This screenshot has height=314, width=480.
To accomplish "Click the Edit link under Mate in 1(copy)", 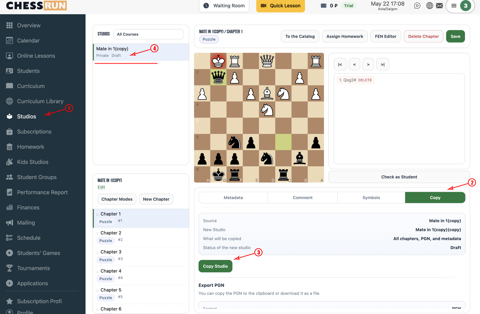I will 101,187.
